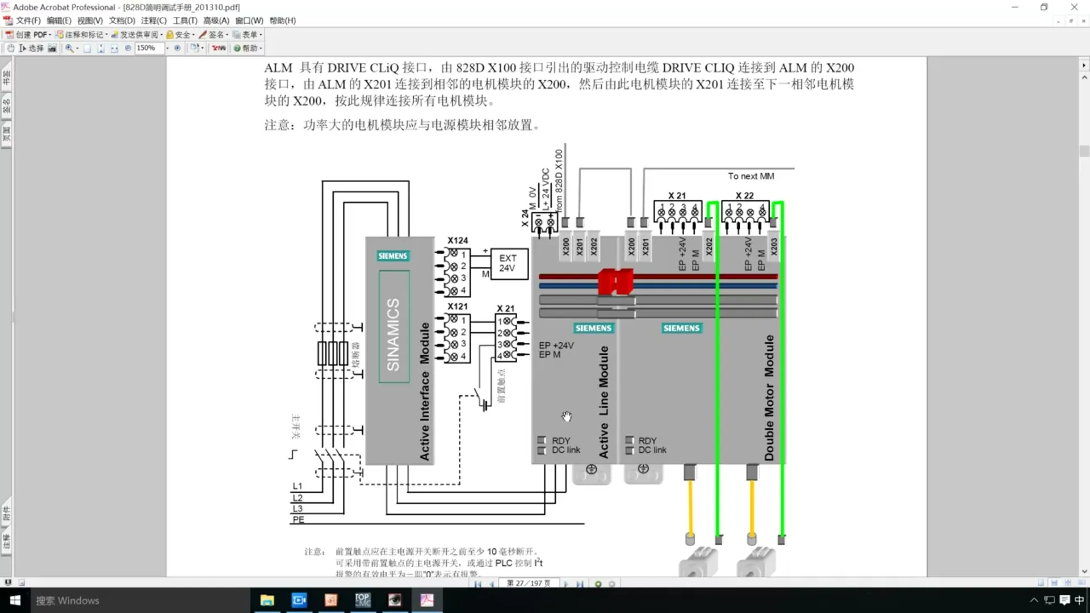Click the zoom-out minus button
The width and height of the screenshot is (1090, 613).
128,48
